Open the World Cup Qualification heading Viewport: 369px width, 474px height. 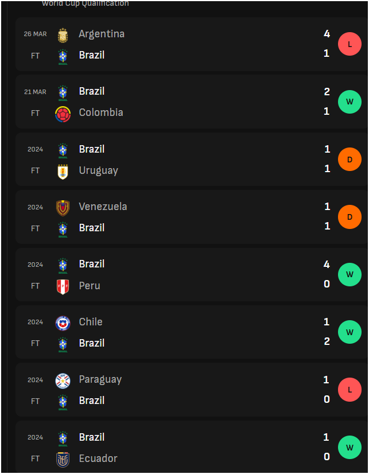pos(86,3)
